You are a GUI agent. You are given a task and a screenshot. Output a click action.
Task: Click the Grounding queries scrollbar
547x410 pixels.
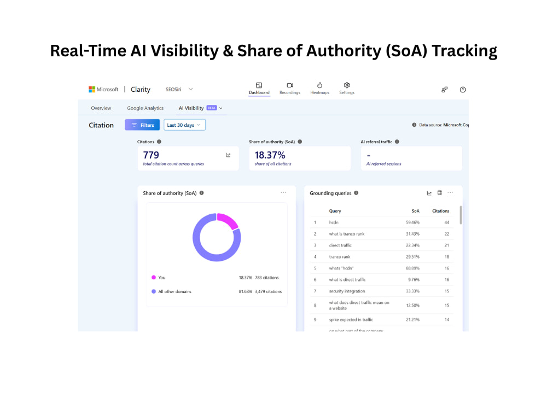(461, 215)
